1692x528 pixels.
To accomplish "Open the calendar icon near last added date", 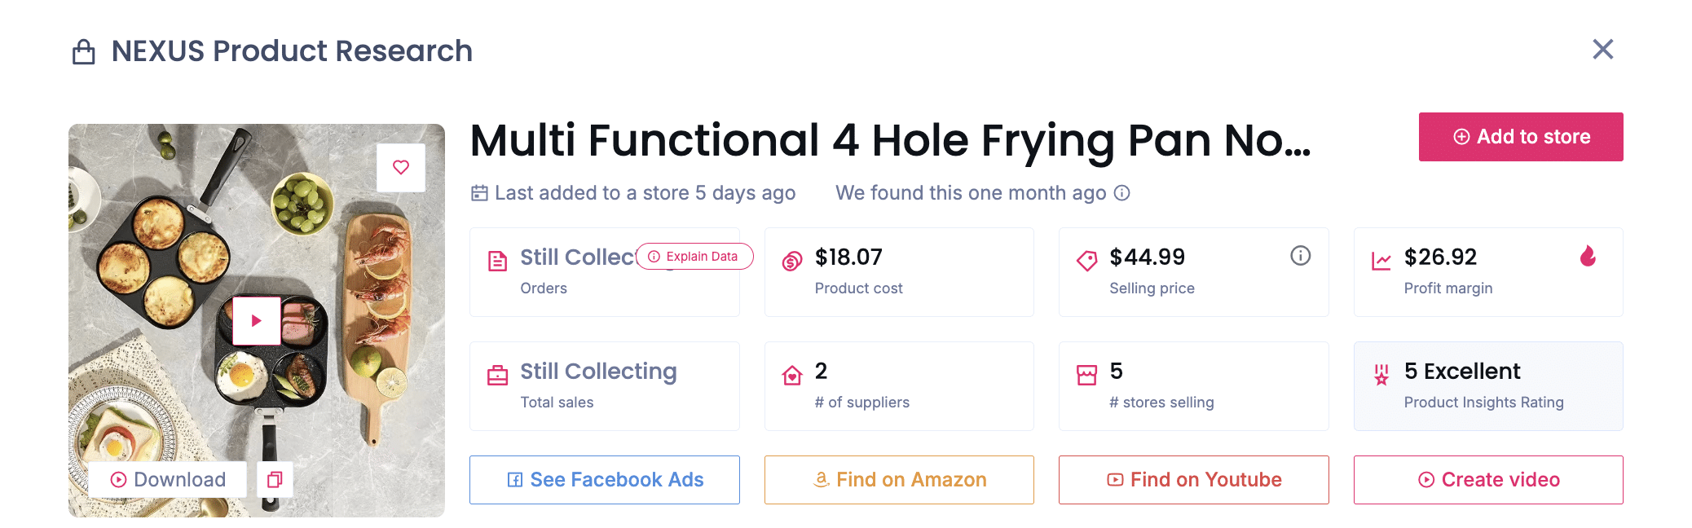I will [x=479, y=192].
